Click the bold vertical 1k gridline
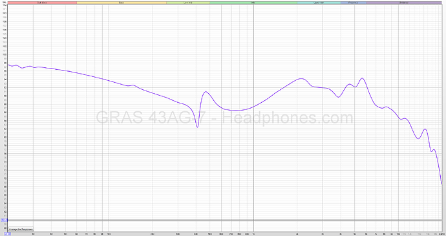 253,114
